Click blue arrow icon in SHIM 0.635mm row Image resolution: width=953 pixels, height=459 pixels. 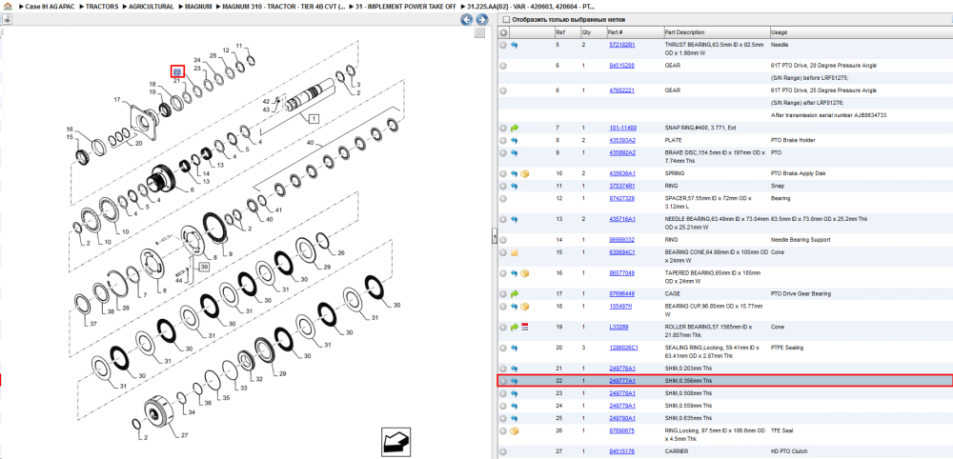pyautogui.click(x=515, y=418)
